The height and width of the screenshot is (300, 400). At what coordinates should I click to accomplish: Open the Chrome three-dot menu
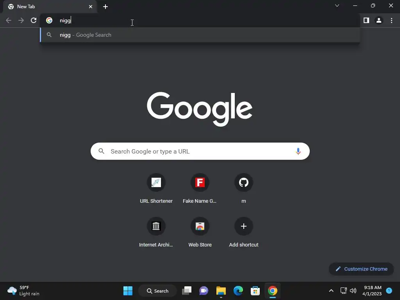coord(391,20)
